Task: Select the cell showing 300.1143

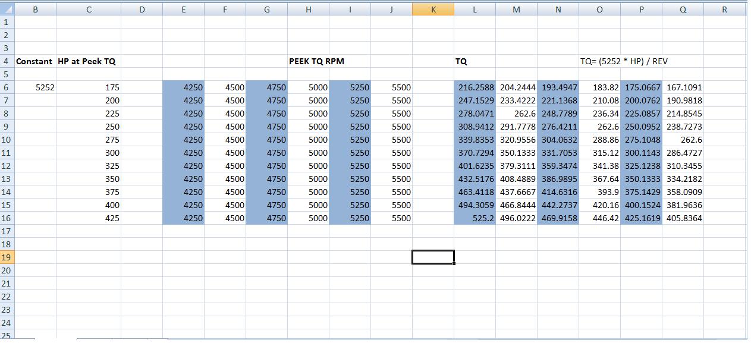Action: coord(641,153)
